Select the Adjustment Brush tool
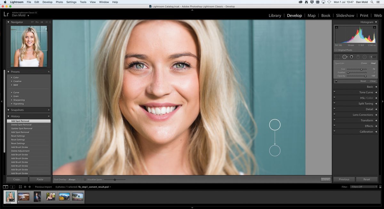Viewport: 384px width, 209px height. [x=372, y=57]
